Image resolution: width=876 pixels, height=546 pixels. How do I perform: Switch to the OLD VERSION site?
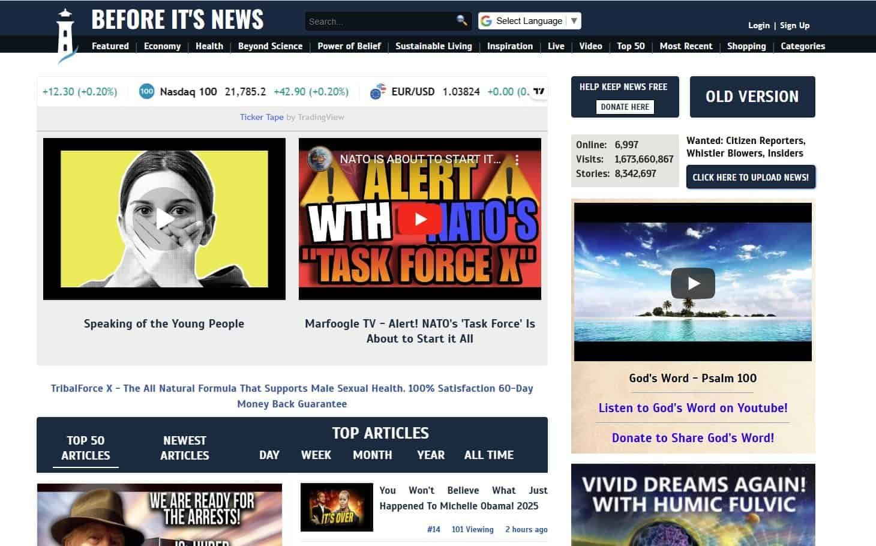(752, 97)
